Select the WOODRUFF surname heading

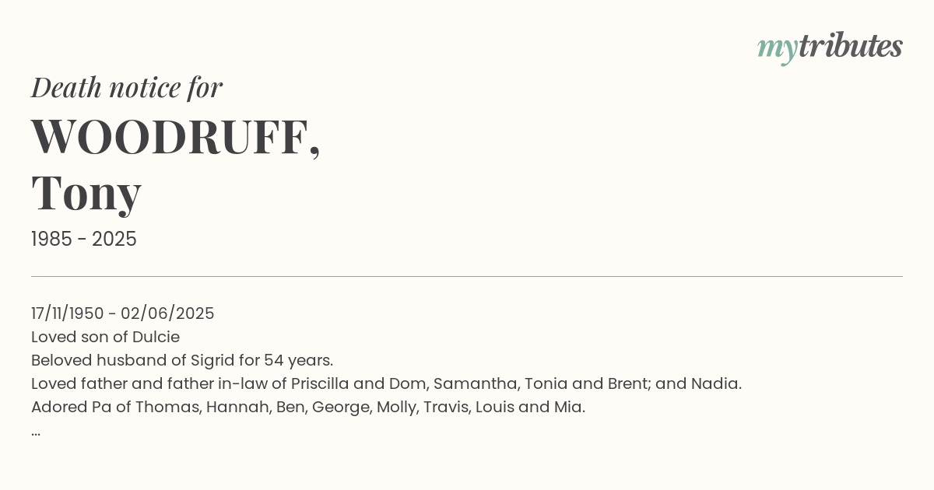point(176,138)
